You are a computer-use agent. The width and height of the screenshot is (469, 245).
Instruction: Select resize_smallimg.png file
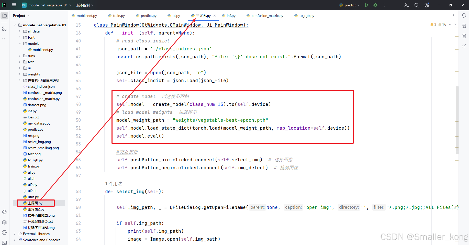(x=43, y=148)
